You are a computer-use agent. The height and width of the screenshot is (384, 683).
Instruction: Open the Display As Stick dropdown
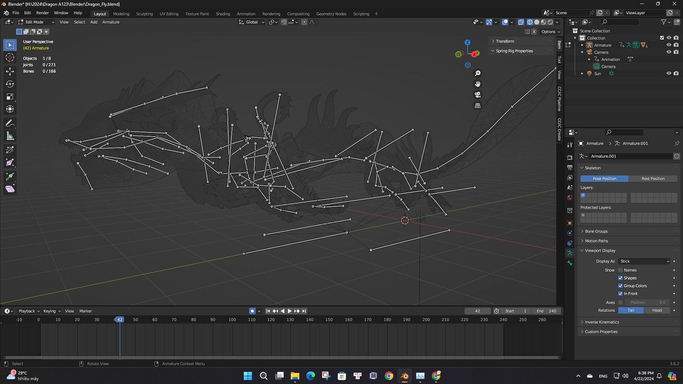pos(644,261)
